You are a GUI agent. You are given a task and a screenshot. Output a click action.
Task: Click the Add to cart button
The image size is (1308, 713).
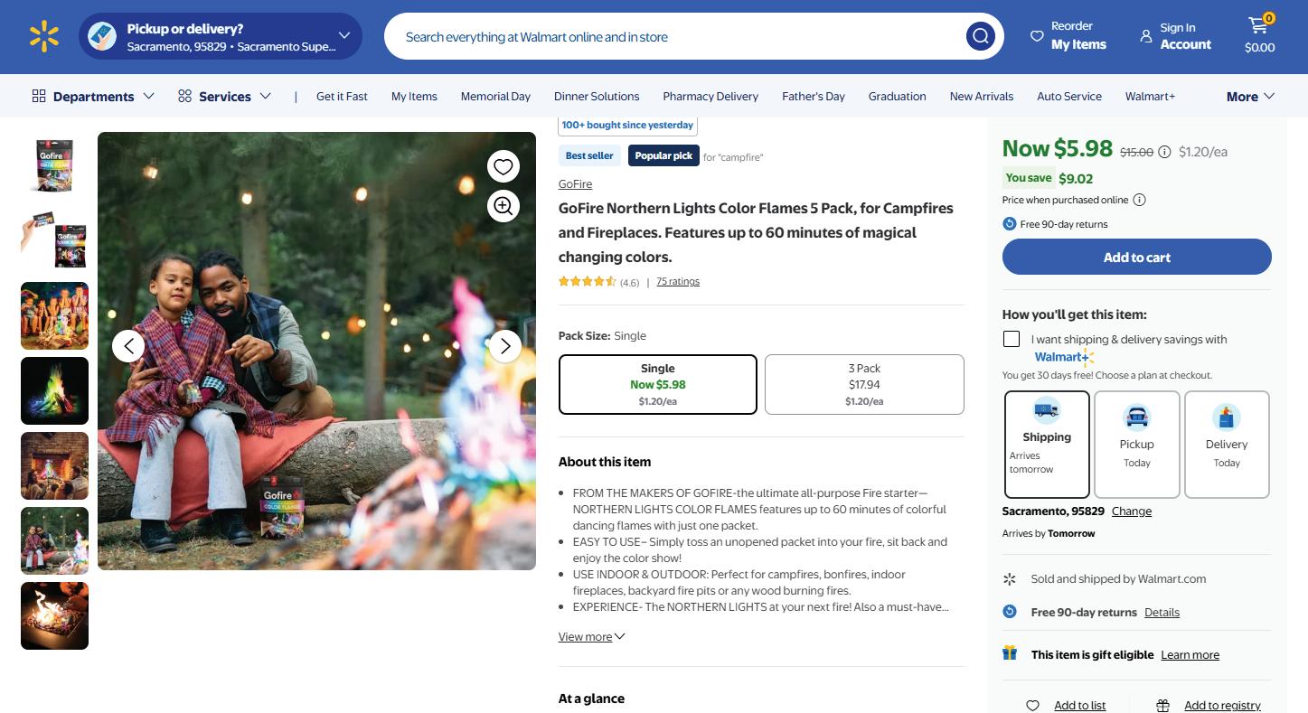pos(1137,257)
